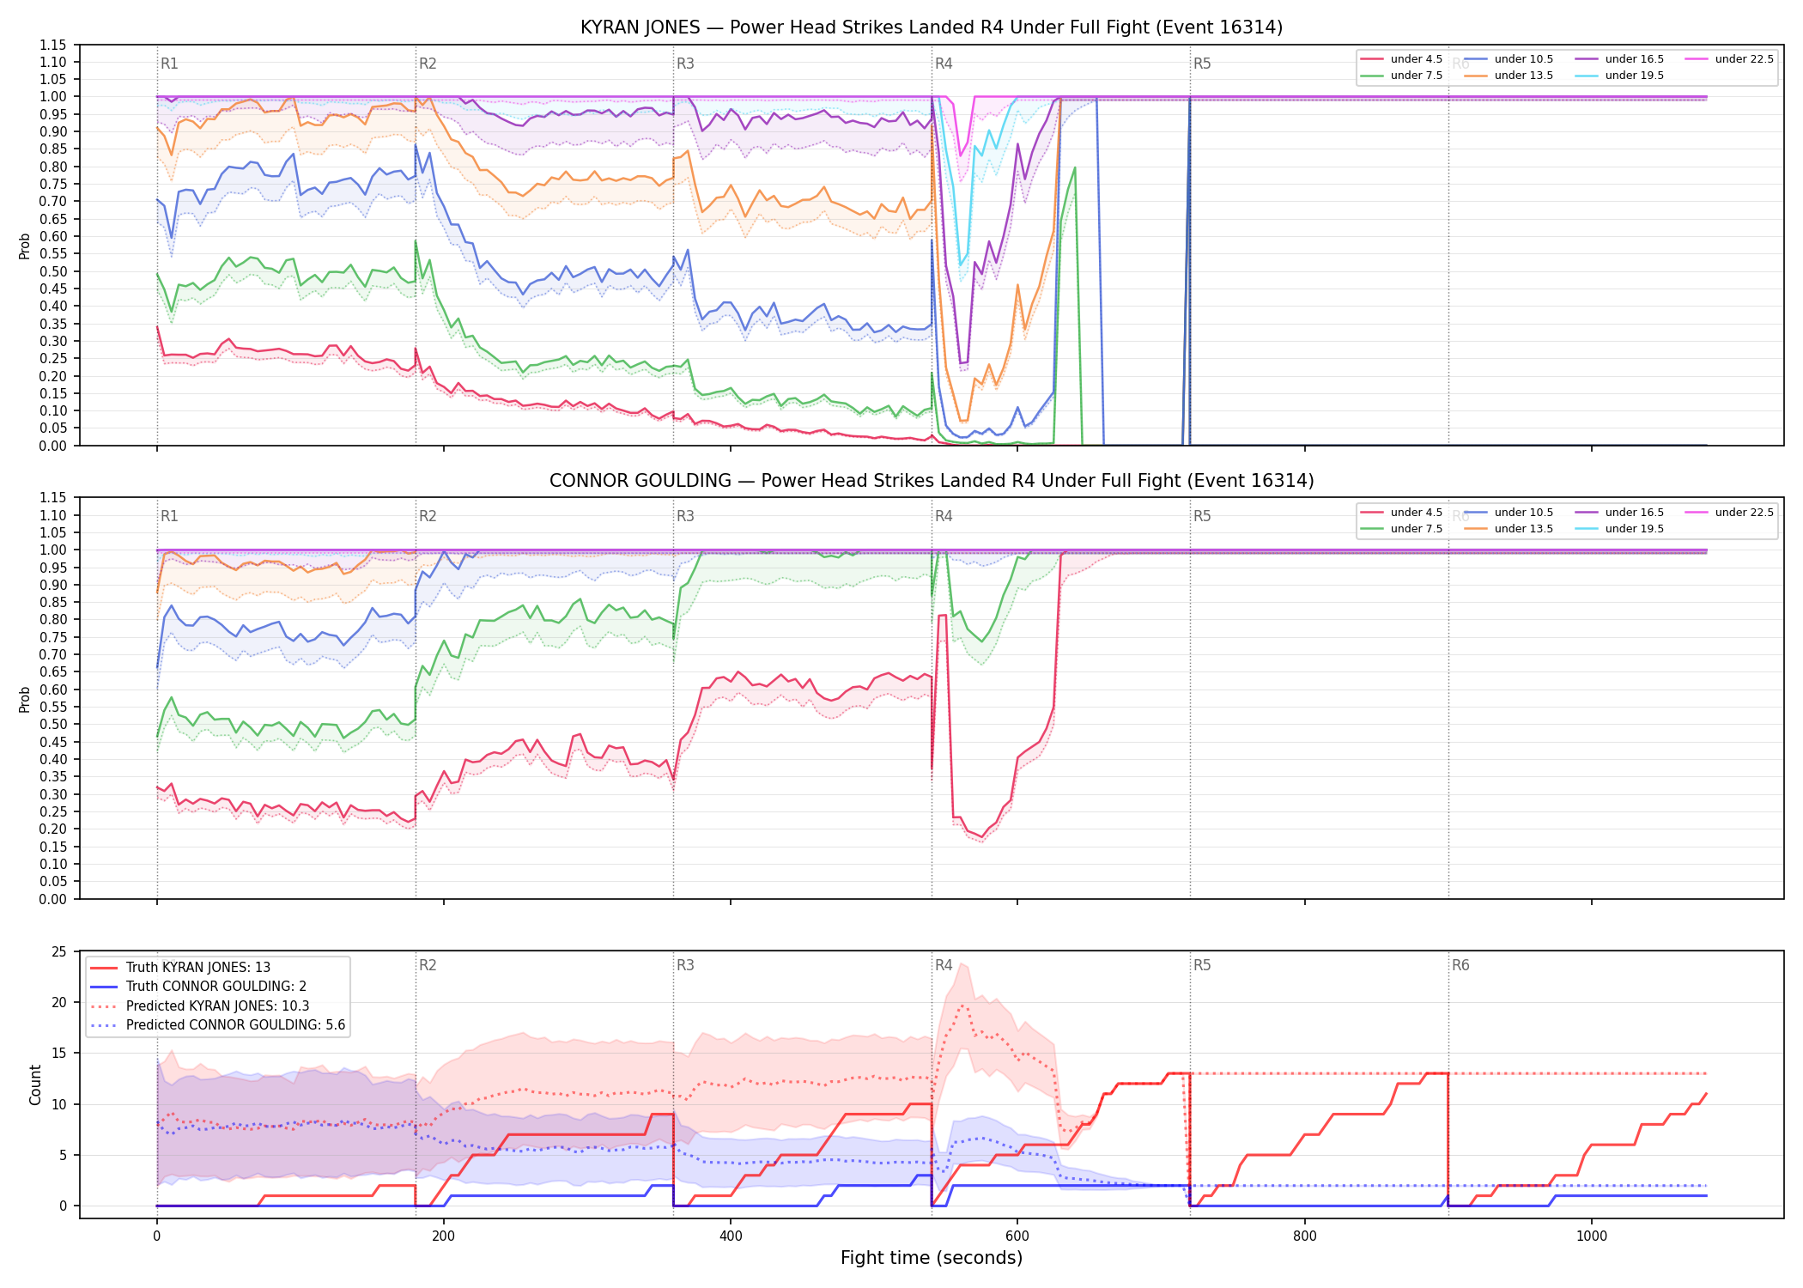Click the x-axis tick label 1000
1803x1288 pixels.
pos(1592,1236)
